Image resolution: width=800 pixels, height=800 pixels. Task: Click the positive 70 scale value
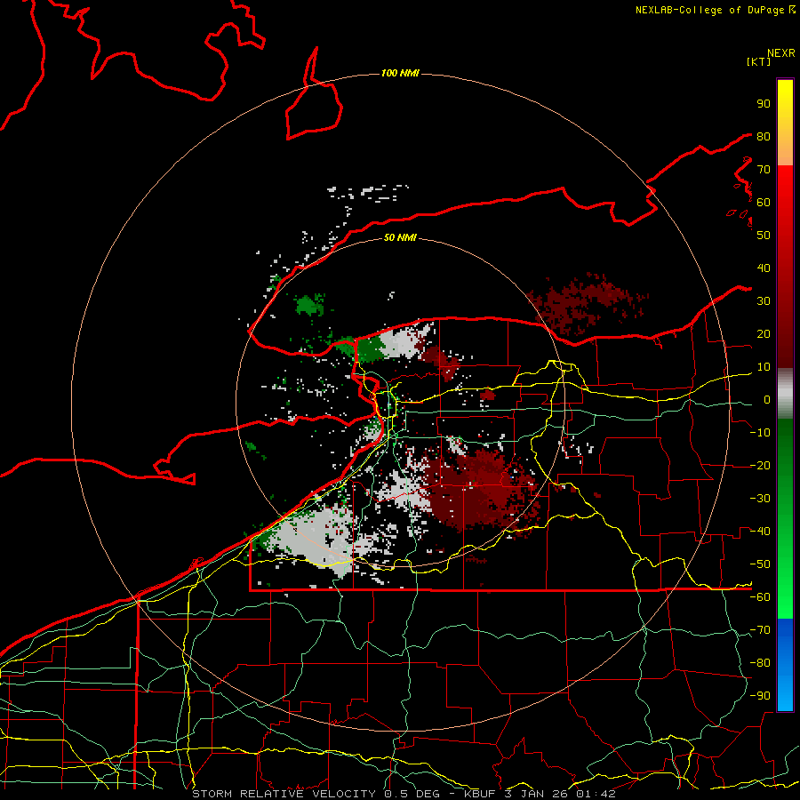click(x=764, y=170)
